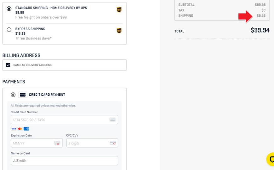
Task: Click the Visa card logo
Action: point(14,129)
